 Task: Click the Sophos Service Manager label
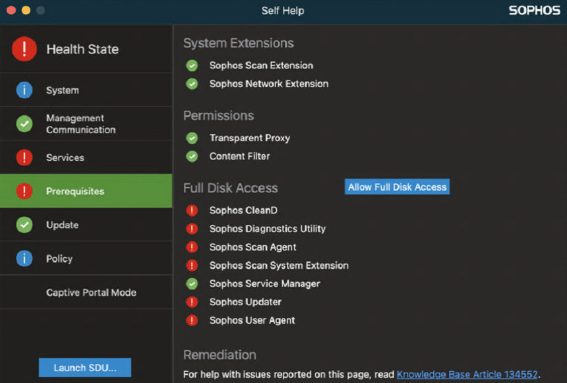click(264, 284)
